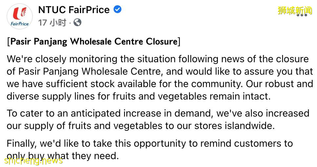Click the FairPrice profile logo
317x167 pixels.
[19, 16]
